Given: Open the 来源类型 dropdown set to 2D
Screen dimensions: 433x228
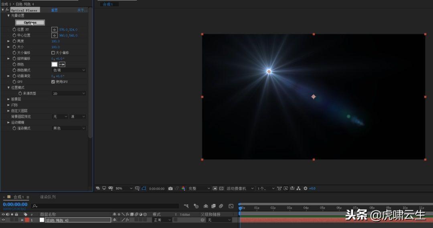Looking at the screenshot, I should tap(69, 93).
